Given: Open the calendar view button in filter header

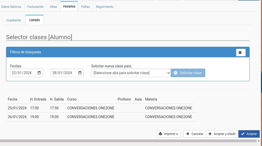Looking at the screenshot, I should (241, 53).
